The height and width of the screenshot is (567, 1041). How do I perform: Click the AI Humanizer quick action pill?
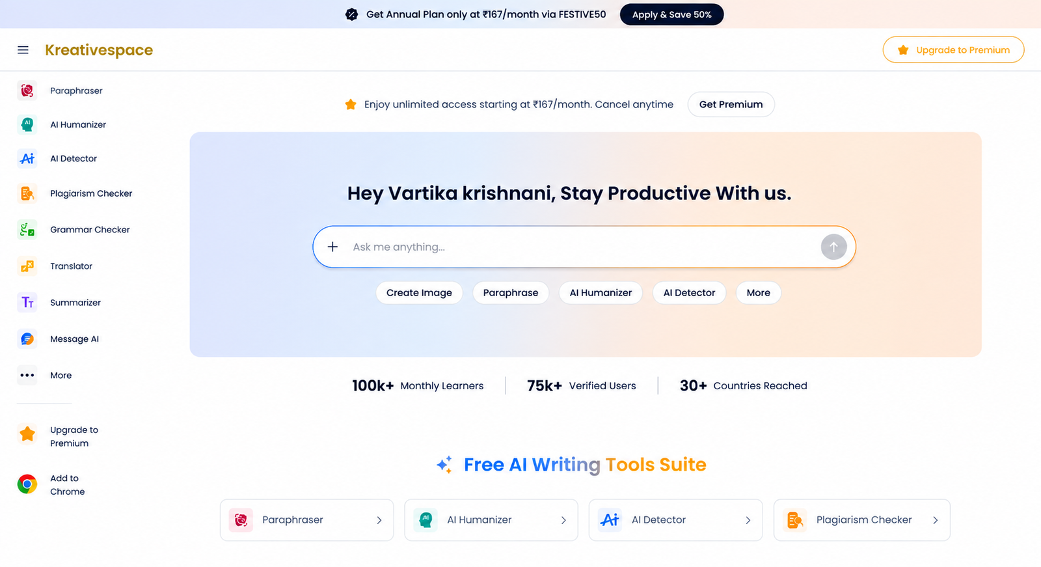point(601,293)
